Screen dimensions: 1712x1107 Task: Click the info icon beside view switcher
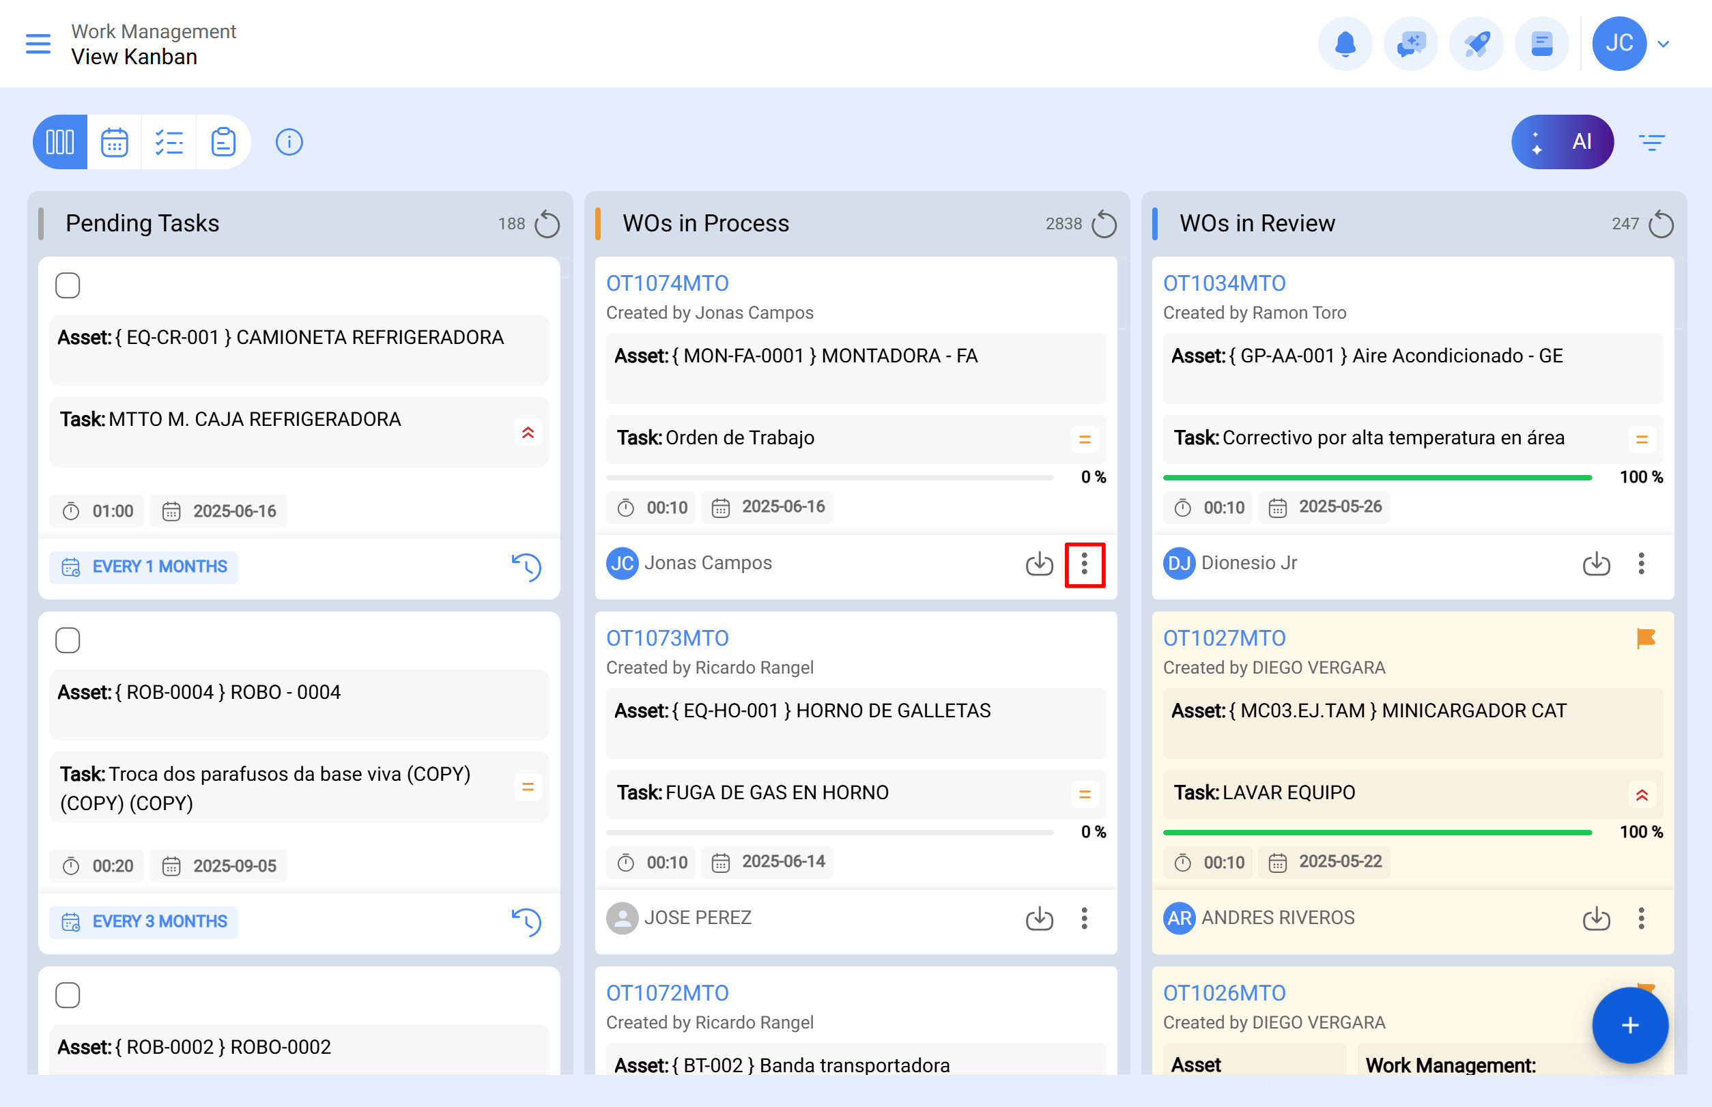tap(288, 141)
